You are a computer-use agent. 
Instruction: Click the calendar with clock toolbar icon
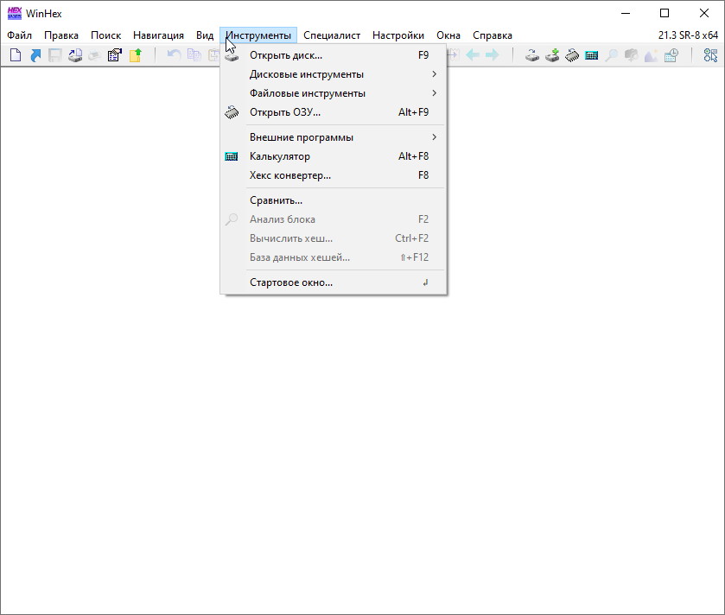[671, 55]
